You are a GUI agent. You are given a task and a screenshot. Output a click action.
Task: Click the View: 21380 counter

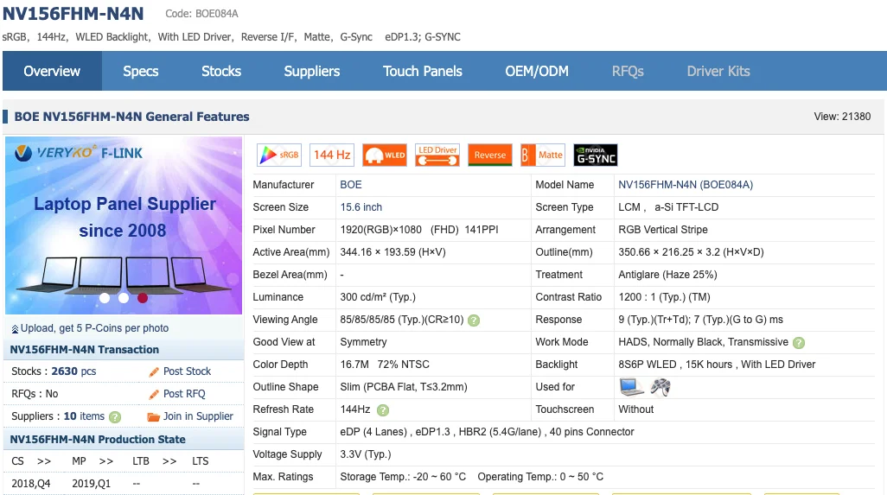[x=842, y=117]
